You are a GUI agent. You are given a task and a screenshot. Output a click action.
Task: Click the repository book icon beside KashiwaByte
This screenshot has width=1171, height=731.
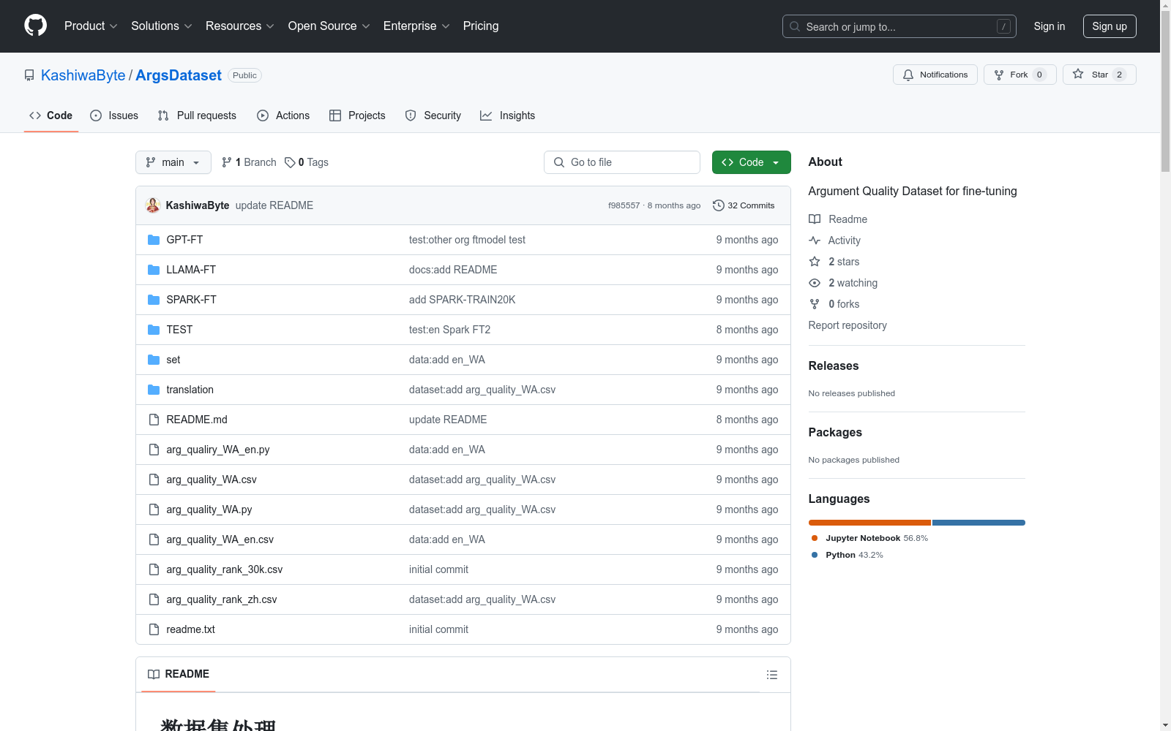[x=29, y=75]
